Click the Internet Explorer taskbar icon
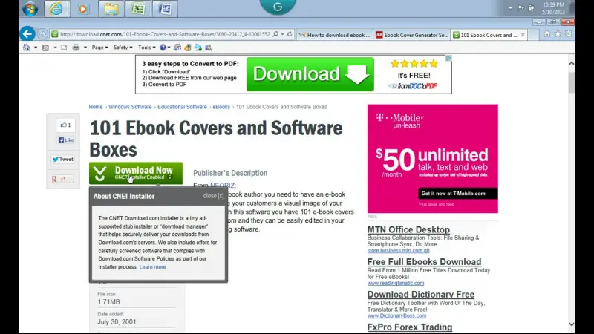This screenshot has height=334, width=594. pyautogui.click(x=56, y=8)
